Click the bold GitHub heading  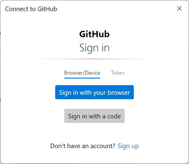(x=94, y=34)
